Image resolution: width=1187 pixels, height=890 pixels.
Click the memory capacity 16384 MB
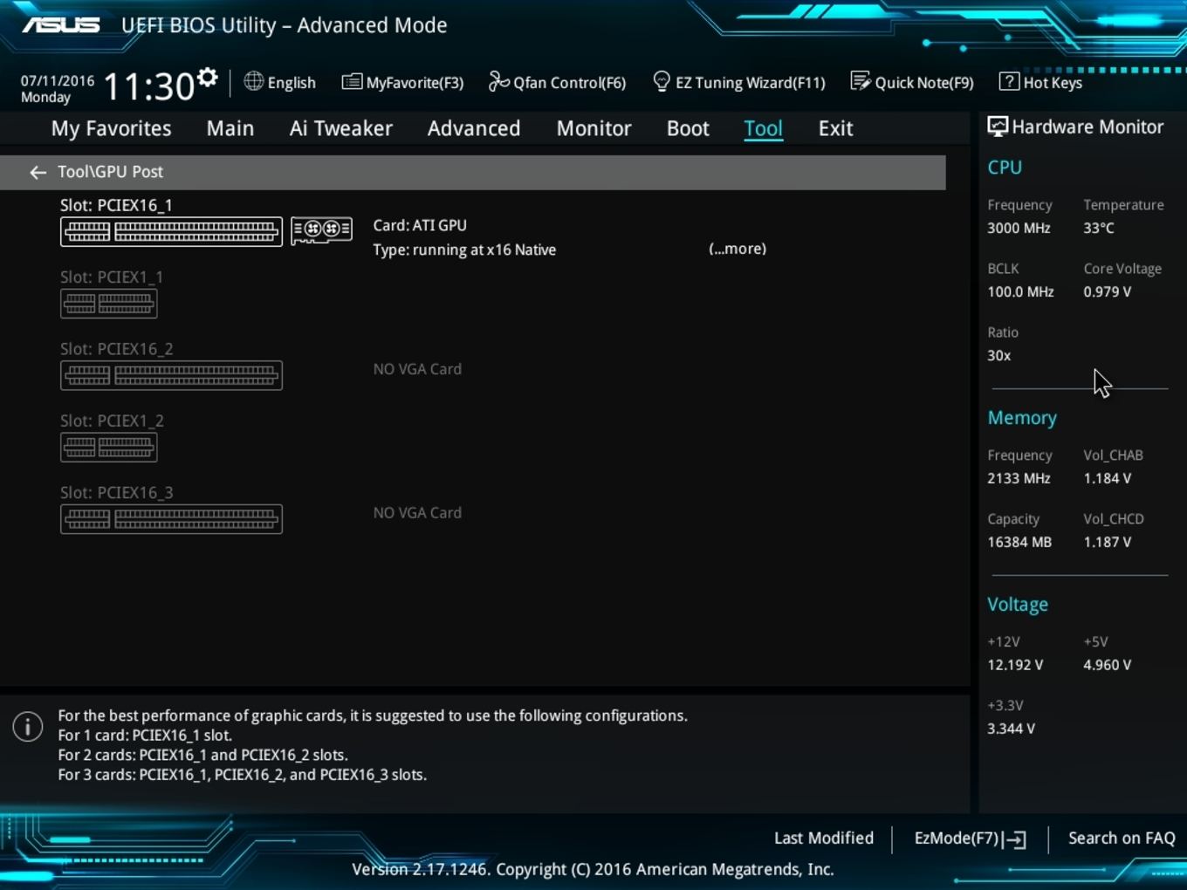(1019, 542)
